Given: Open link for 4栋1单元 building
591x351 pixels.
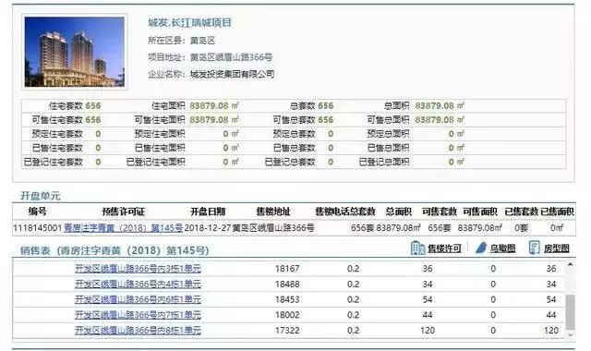Looking at the screenshot, I should pos(138,284).
